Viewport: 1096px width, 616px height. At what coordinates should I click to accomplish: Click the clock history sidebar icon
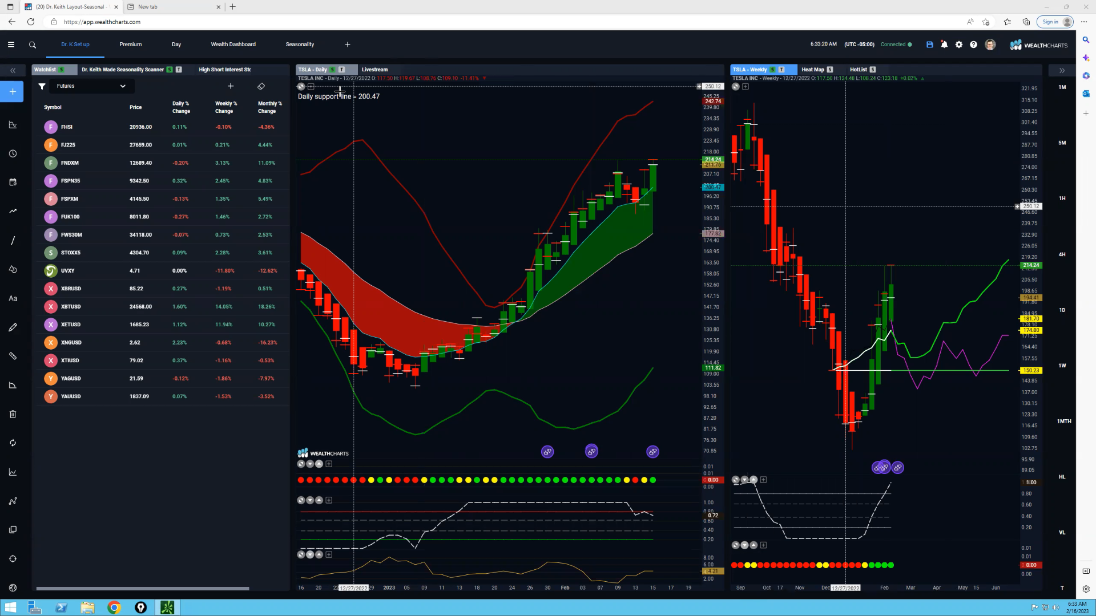coord(13,153)
